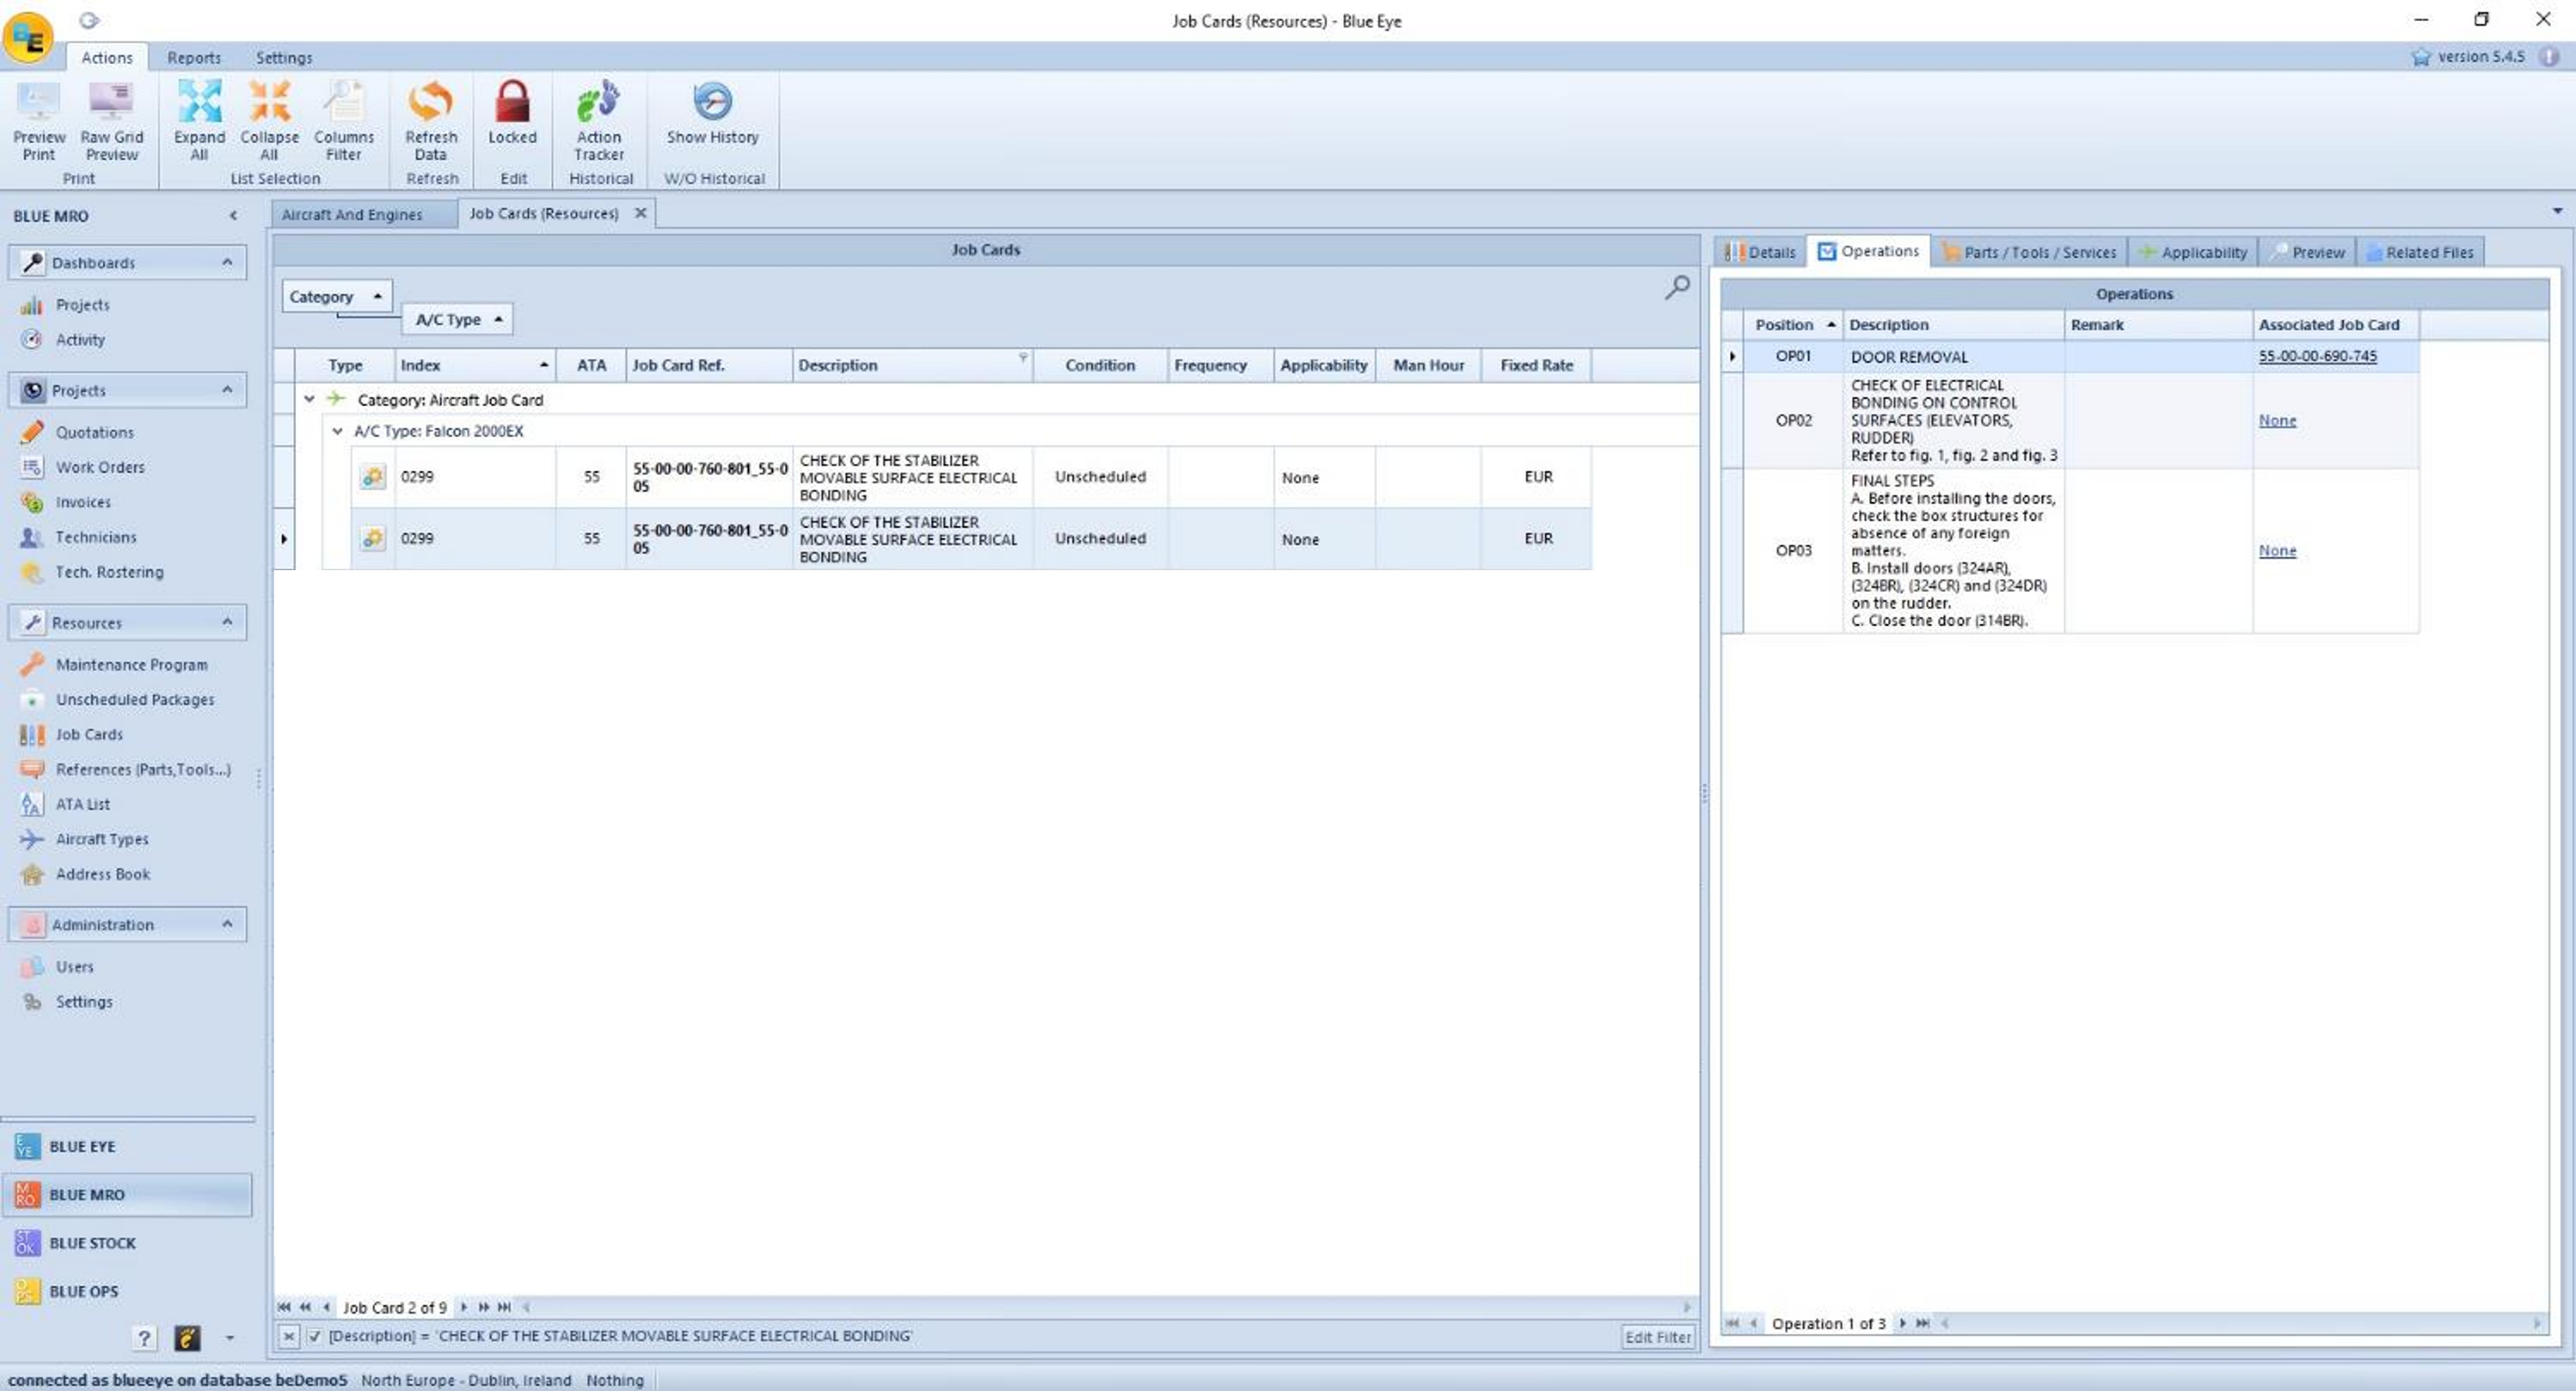Click the Job Cards horizontal scrollbar

click(x=1107, y=1307)
